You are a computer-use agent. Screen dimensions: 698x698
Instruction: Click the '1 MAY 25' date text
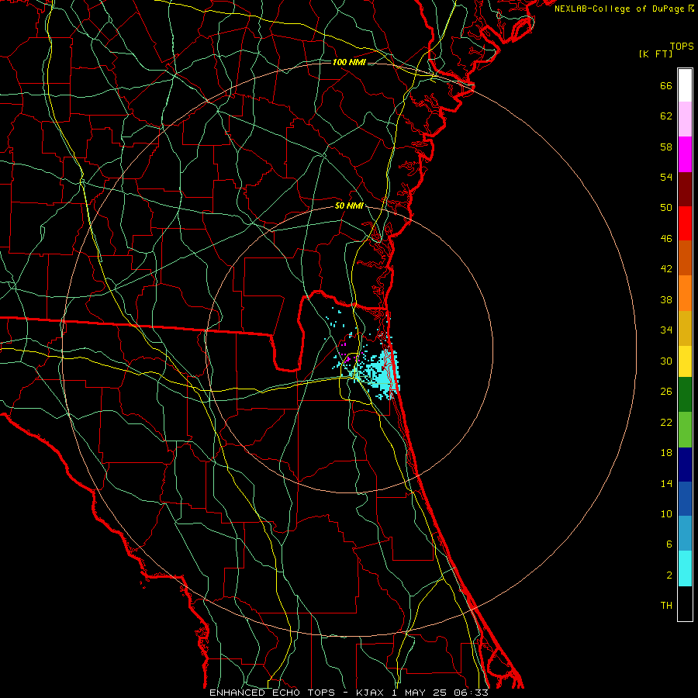pos(420,693)
